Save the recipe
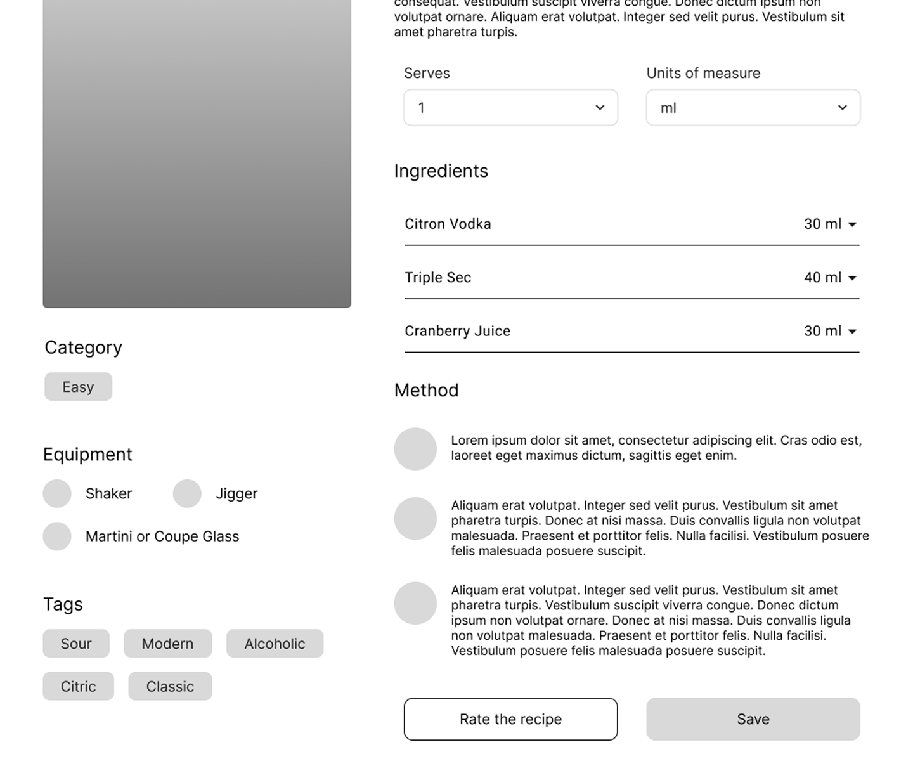The width and height of the screenshot is (913, 766). tap(753, 719)
